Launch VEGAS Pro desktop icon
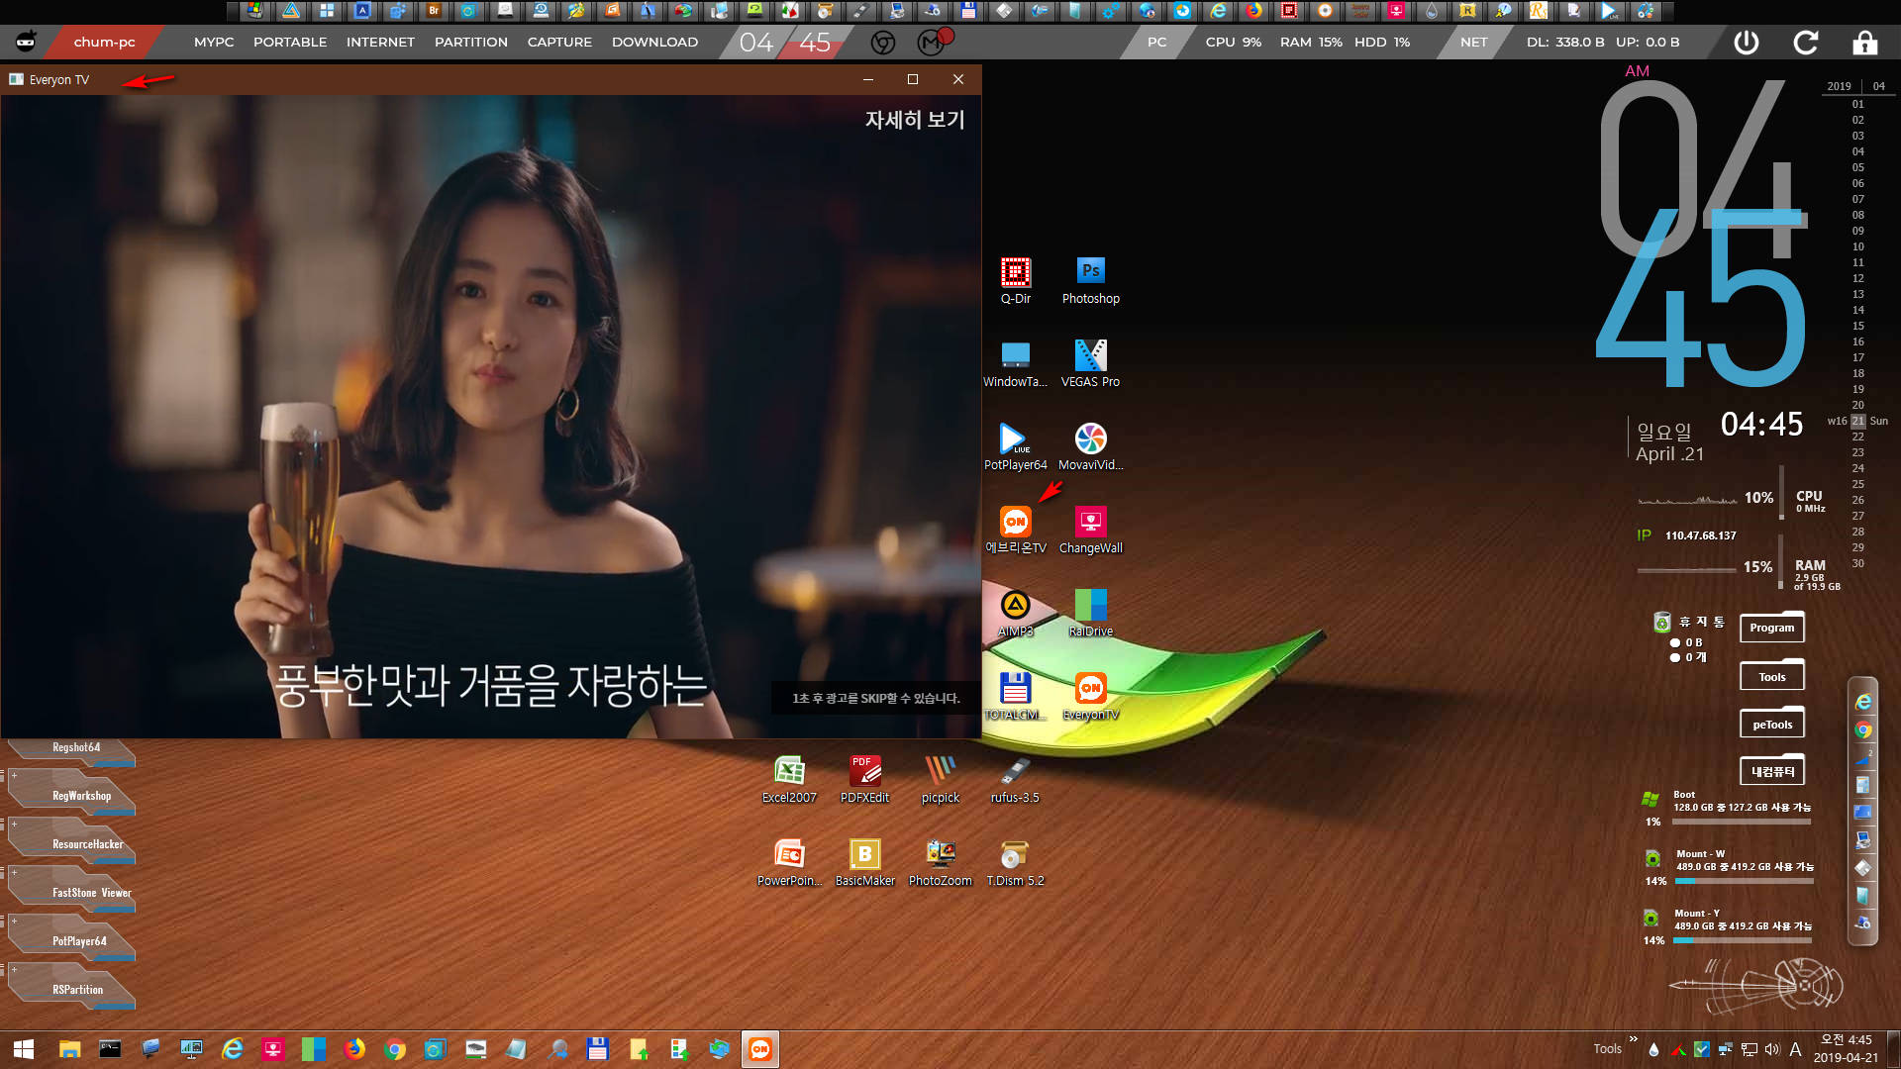 pyautogui.click(x=1090, y=363)
